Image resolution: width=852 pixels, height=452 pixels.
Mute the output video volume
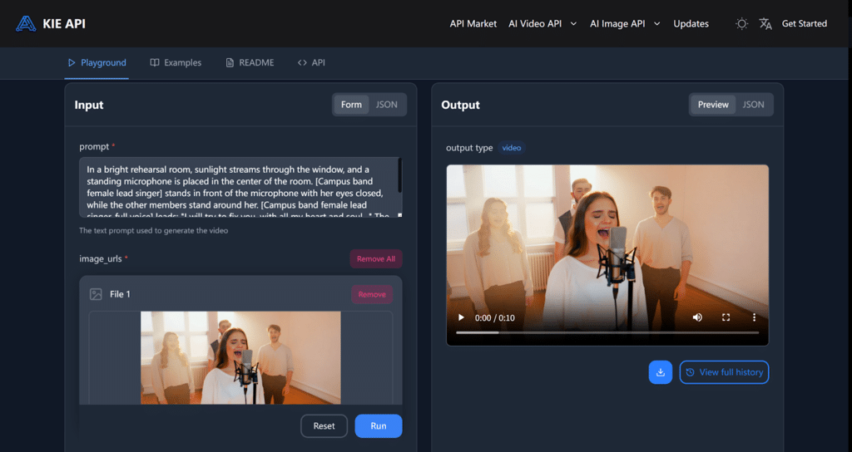tap(697, 317)
